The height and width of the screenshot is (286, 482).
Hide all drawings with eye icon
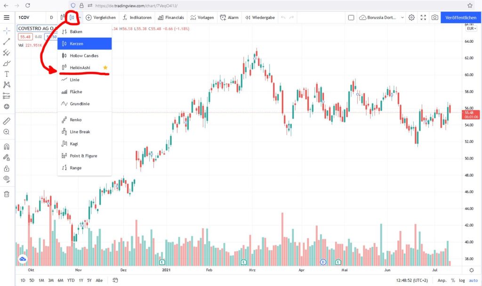point(7,179)
